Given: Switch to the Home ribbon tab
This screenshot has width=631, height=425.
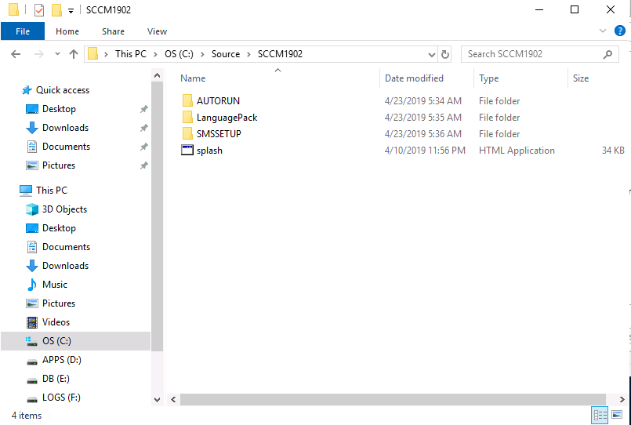Looking at the screenshot, I should click(x=67, y=31).
